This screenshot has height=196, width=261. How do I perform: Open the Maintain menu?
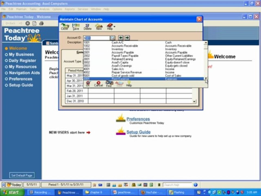pyautogui.click(x=21, y=9)
